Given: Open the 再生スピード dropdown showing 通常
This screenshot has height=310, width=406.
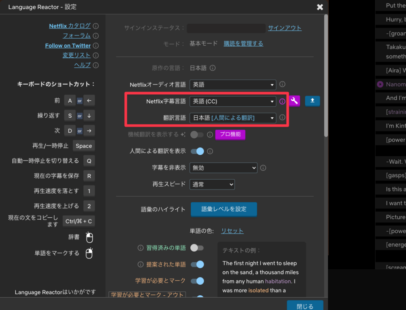Looking at the screenshot, I should [212, 184].
